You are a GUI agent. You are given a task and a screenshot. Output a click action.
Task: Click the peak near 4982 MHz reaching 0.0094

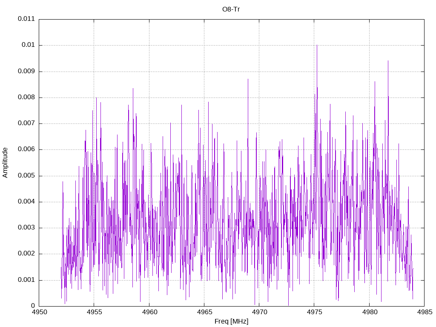388,61
